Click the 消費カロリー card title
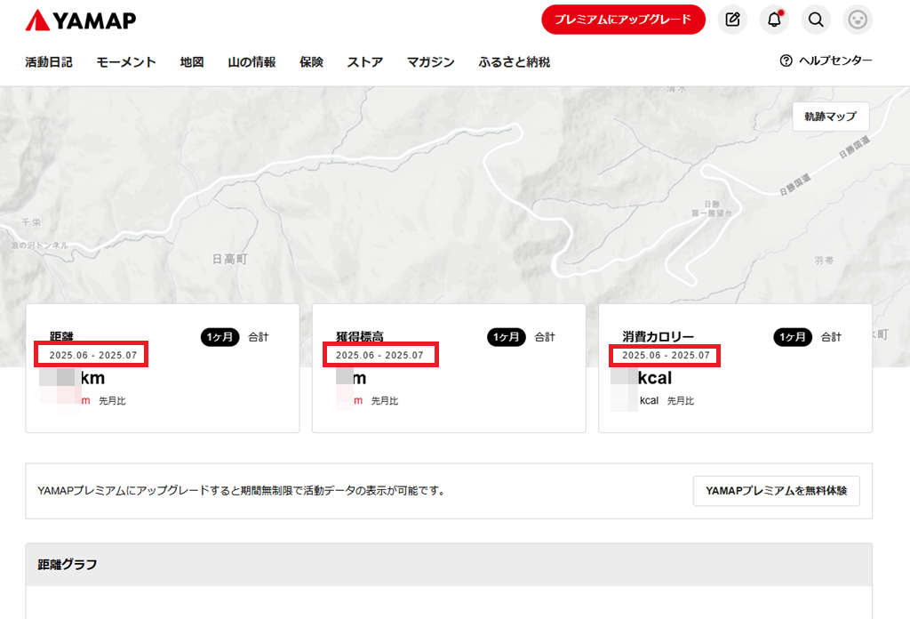Viewport: 910px width, 619px height. (659, 337)
